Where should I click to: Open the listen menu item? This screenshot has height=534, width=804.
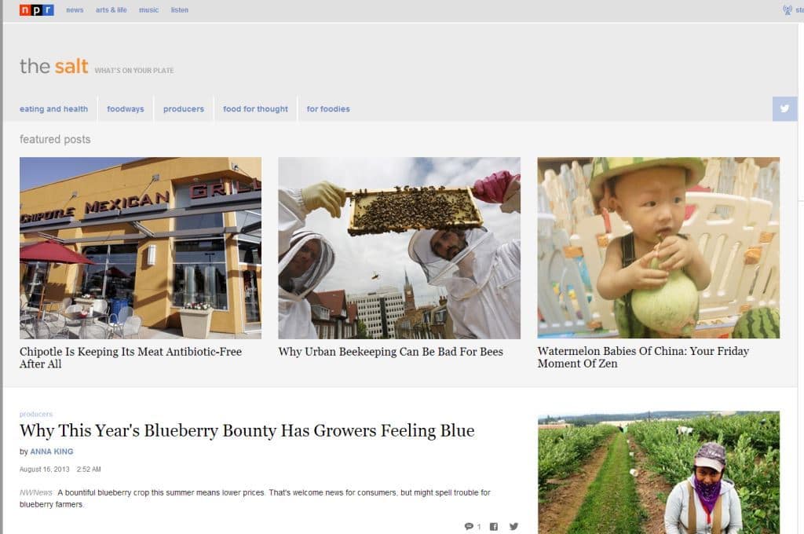180,9
